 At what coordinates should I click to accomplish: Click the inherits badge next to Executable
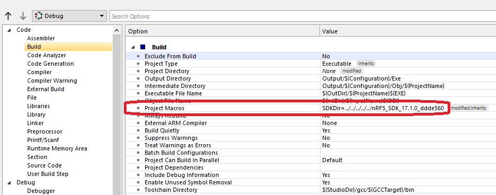(366, 64)
